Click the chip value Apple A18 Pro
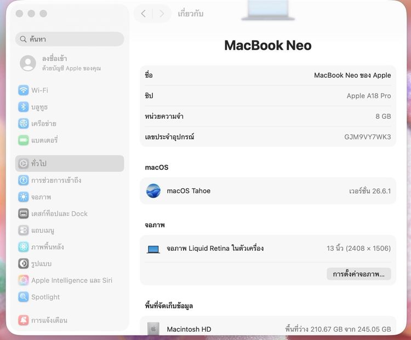Image resolution: width=411 pixels, height=340 pixels. point(369,96)
